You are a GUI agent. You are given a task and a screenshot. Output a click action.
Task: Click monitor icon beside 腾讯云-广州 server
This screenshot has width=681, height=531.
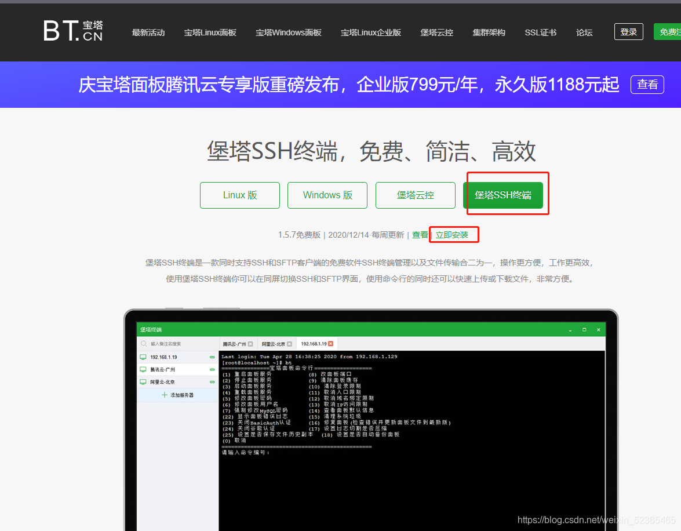pyautogui.click(x=143, y=369)
